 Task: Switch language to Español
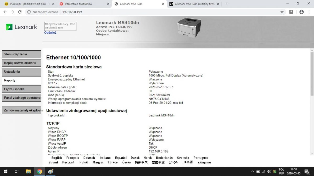click(121, 158)
